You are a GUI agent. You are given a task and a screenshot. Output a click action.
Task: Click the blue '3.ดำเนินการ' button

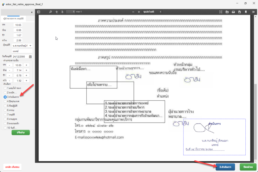click(225, 167)
